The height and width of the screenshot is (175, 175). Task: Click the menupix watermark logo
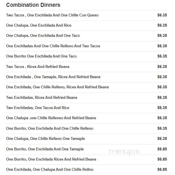124,152
